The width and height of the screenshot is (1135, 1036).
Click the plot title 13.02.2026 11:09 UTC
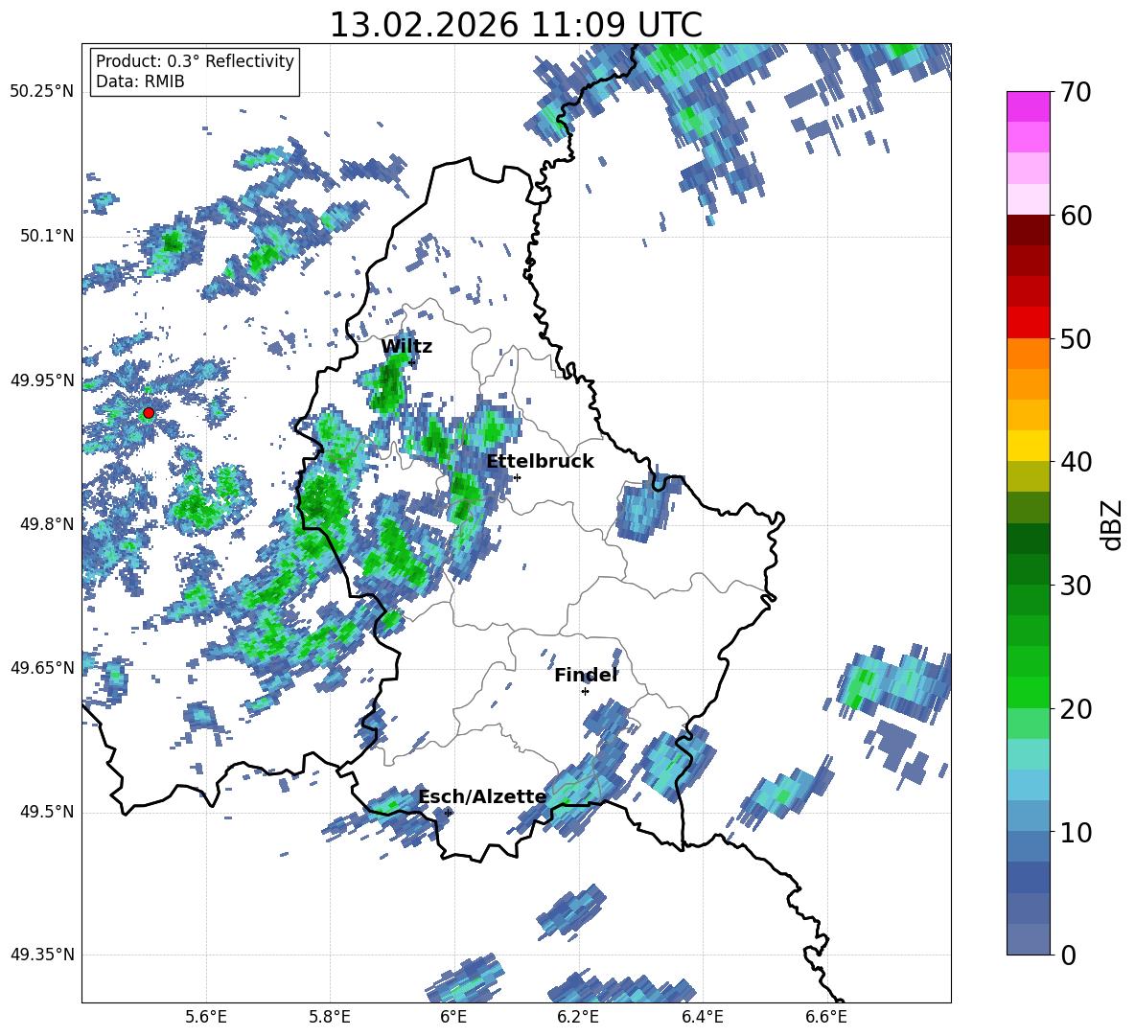coord(516,25)
